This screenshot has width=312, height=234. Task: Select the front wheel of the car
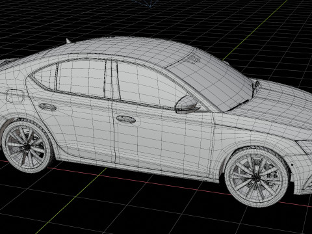[x=257, y=177]
